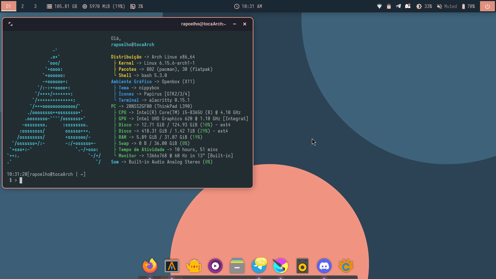Click the terminal's top-left window menu icon

tap(11, 24)
